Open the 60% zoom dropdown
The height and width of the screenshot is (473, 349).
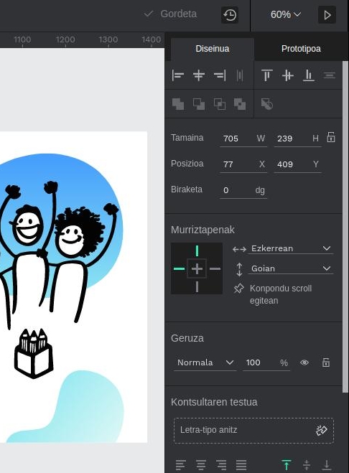pyautogui.click(x=286, y=14)
